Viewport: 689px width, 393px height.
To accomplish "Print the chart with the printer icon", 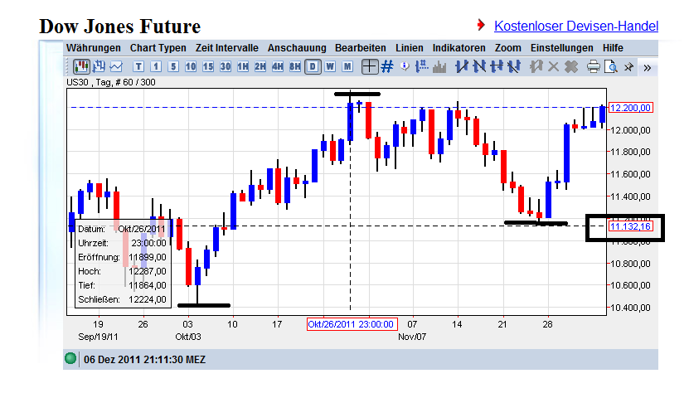I will click(x=593, y=67).
